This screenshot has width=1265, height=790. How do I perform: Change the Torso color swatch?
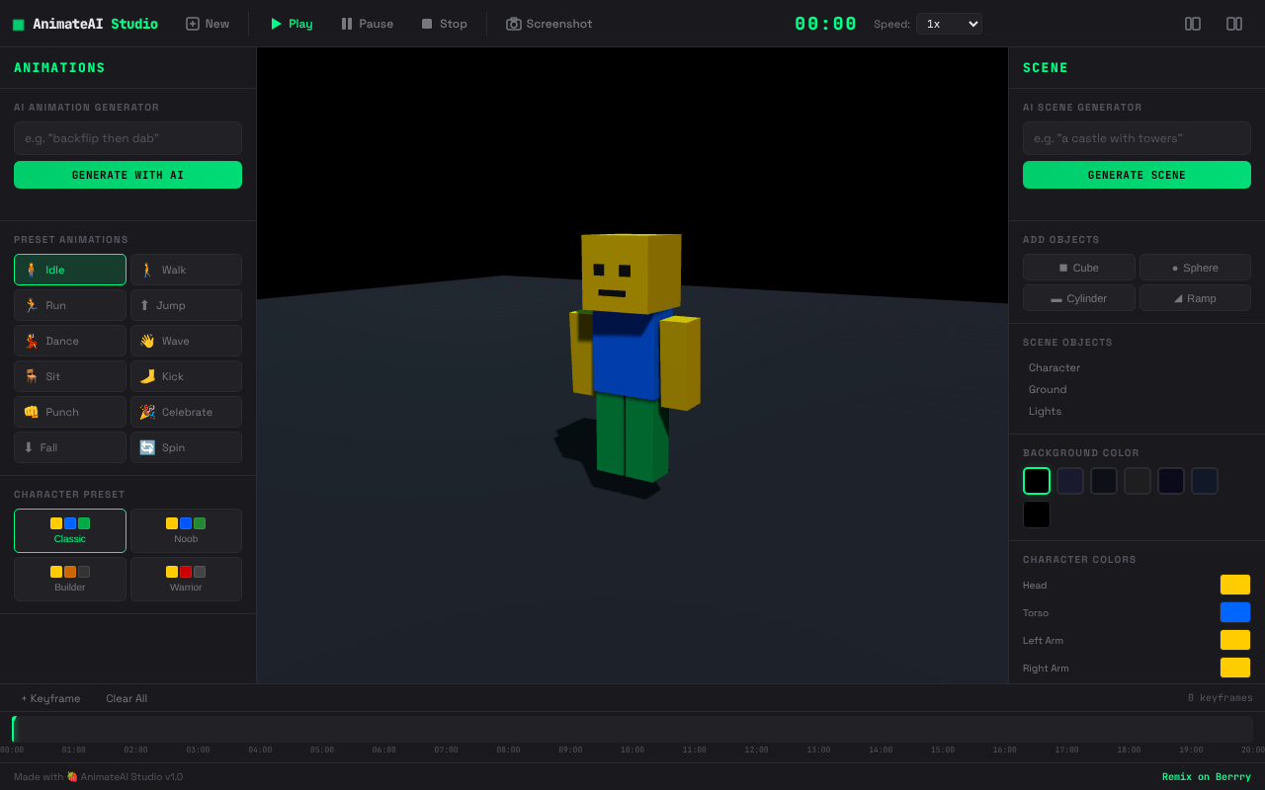click(x=1234, y=612)
